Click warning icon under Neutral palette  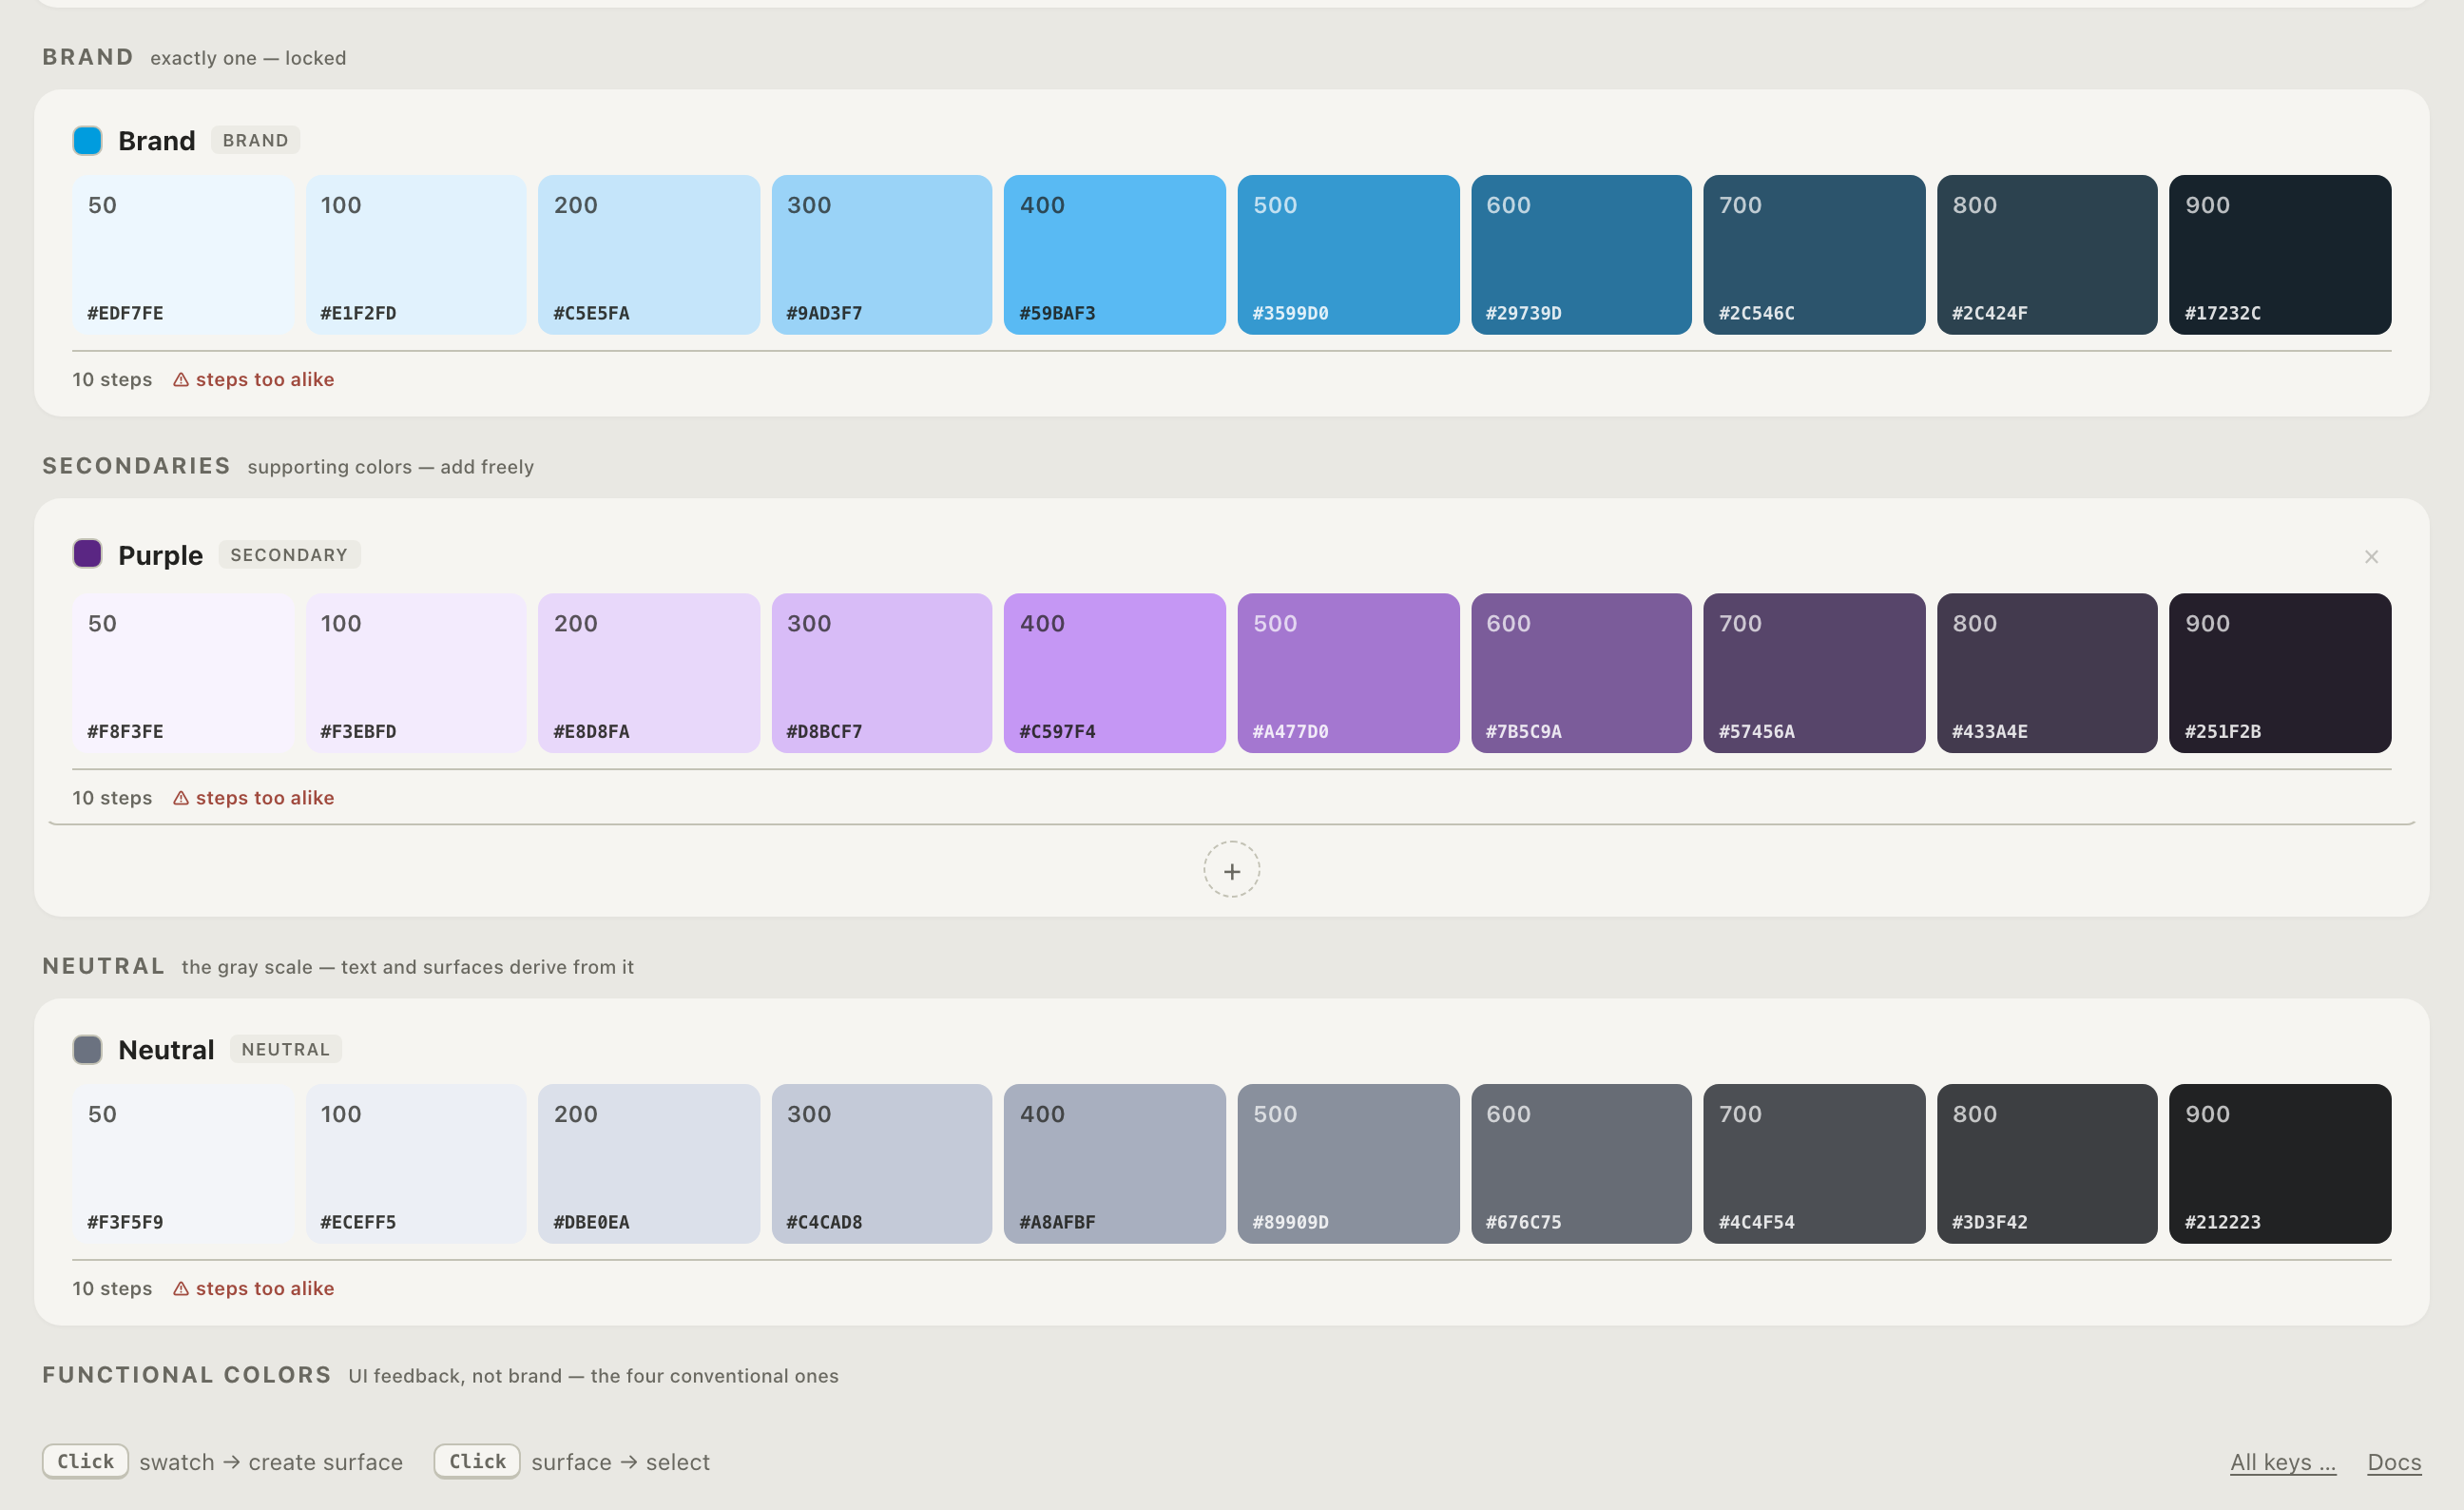click(x=181, y=1289)
